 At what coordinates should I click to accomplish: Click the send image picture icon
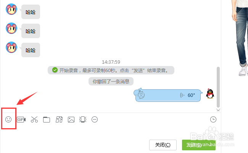[71, 120]
